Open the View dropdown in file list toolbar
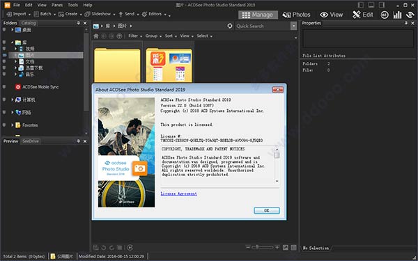Image resolution: width=418 pixels, height=261 pixels. pos(186,36)
